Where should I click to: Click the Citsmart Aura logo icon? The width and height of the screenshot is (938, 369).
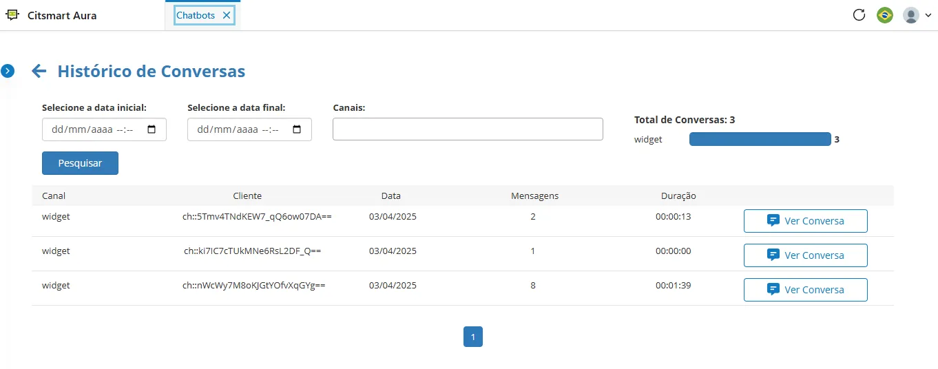(12, 14)
